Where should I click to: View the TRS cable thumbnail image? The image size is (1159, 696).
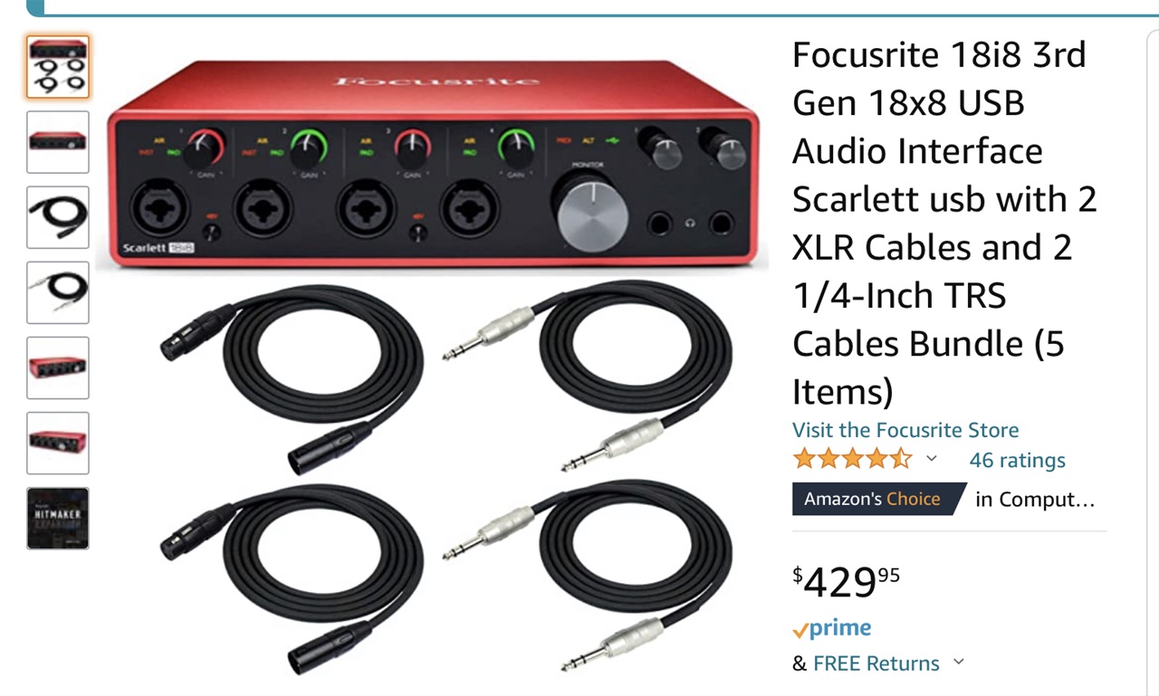(58, 292)
